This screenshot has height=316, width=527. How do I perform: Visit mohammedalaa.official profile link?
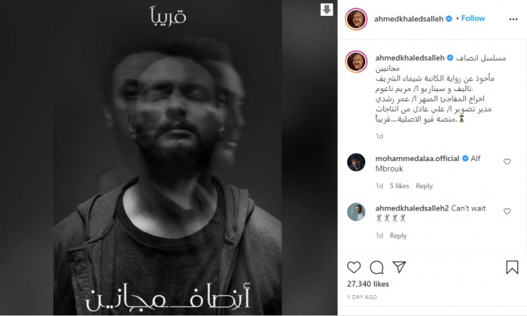pos(417,158)
